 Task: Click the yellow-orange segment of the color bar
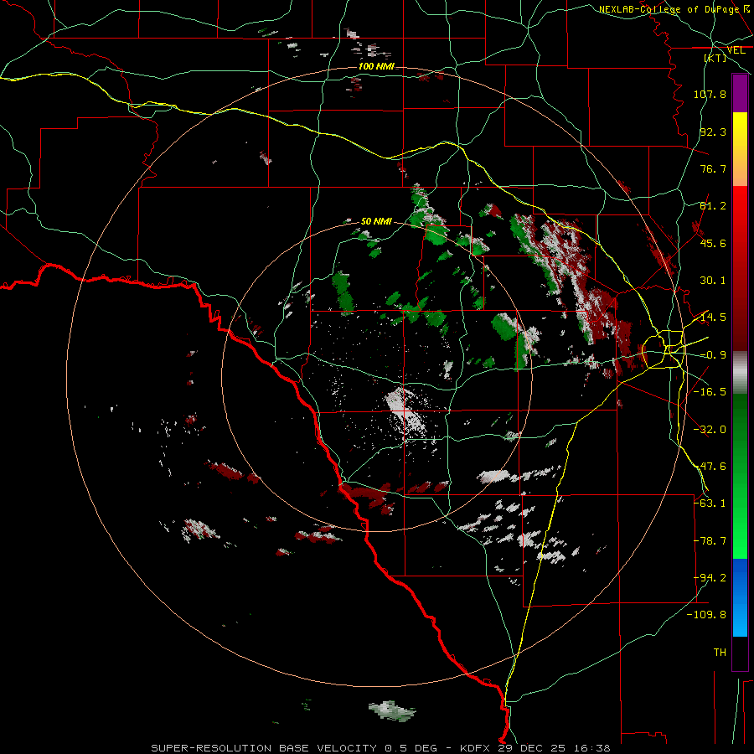740,149
